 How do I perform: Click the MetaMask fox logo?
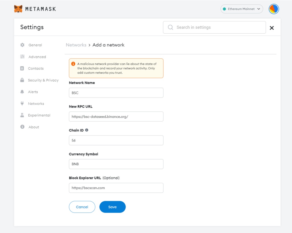(18, 9)
